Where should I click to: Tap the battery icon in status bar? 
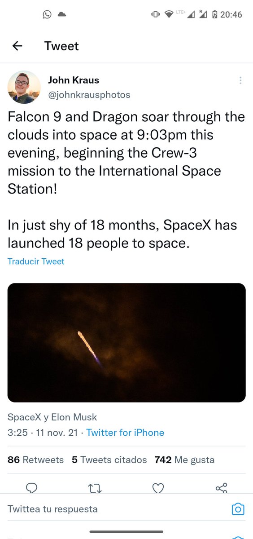215,14
